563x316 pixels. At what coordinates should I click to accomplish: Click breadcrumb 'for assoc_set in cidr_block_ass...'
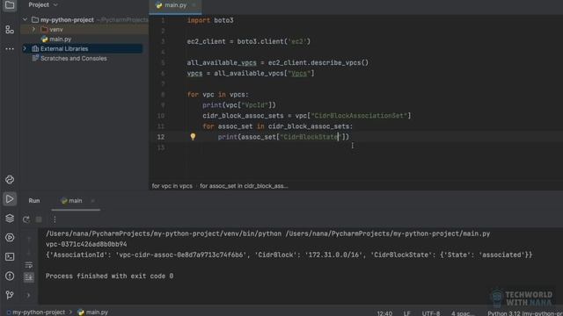(244, 186)
